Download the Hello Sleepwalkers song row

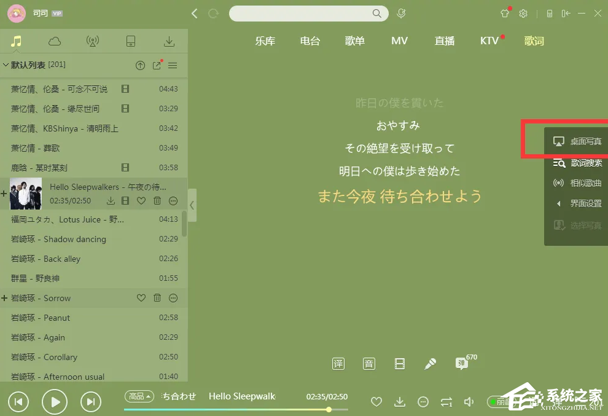[x=111, y=201]
